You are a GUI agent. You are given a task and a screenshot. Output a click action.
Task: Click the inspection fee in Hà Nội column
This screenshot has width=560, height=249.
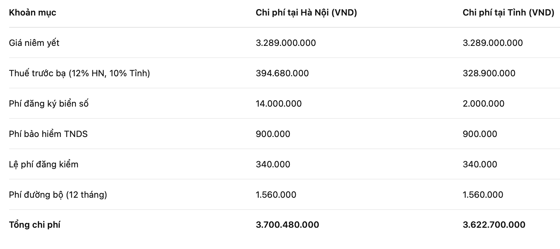(273, 164)
